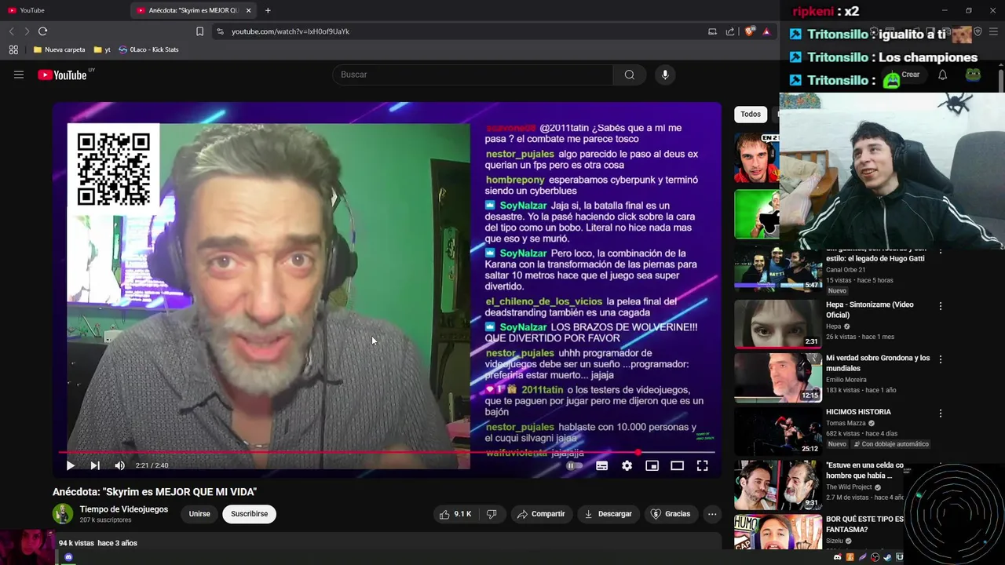Click the Gracias button
Image resolution: width=1005 pixels, height=565 pixels.
click(671, 514)
